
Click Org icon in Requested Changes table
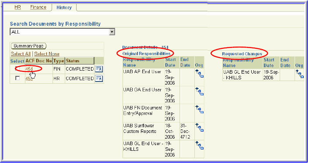(299, 74)
